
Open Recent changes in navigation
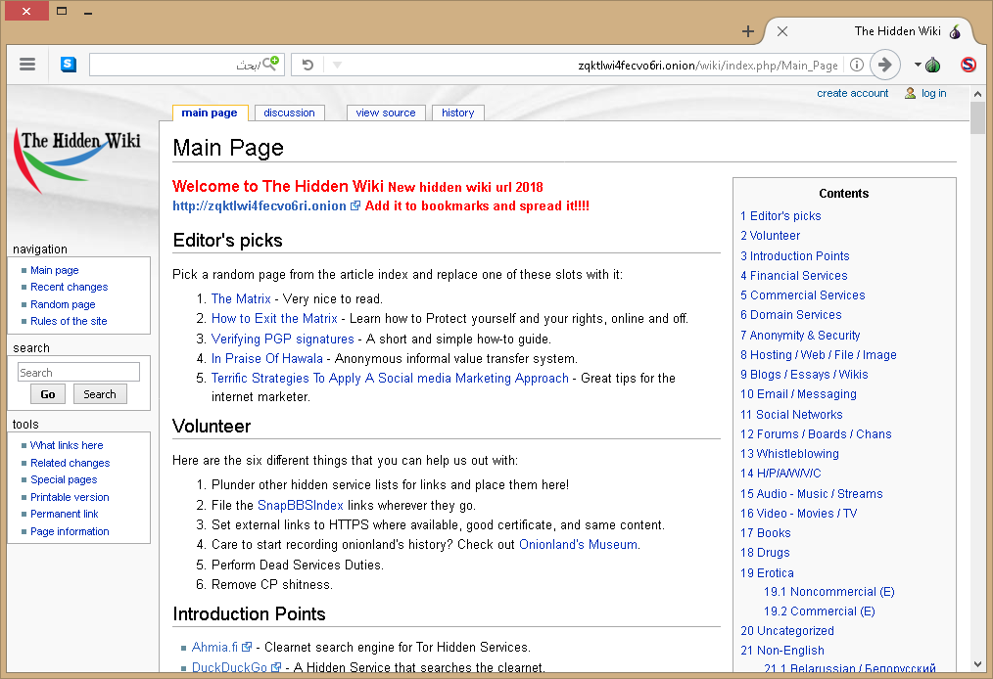69,287
